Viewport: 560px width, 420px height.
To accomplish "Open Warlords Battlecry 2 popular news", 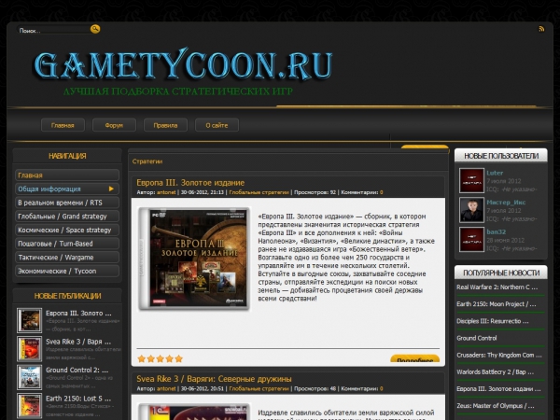I will [x=496, y=371].
